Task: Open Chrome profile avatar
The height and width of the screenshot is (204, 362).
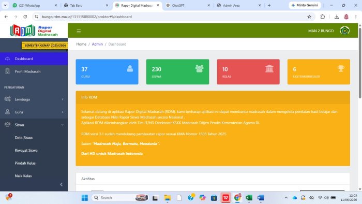Action: point(346,17)
